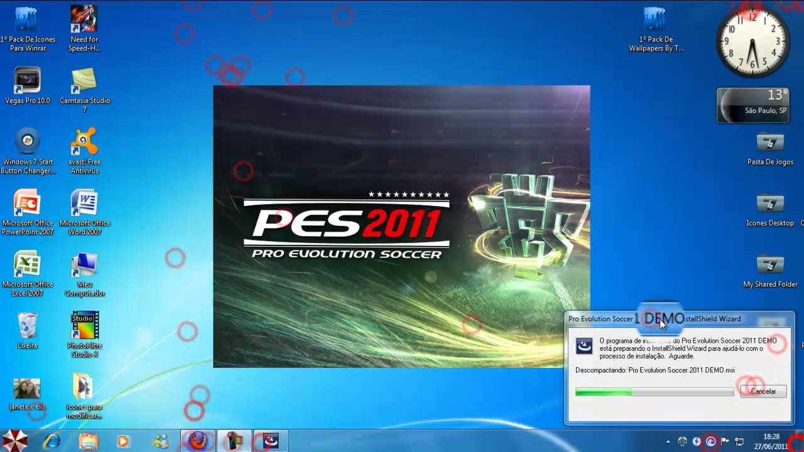Open the Icones Desktop folder

coord(770,210)
